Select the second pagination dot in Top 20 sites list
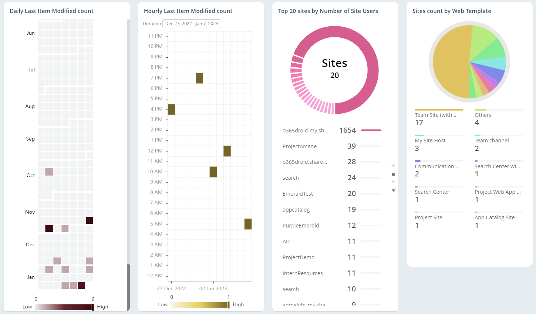 click(393, 181)
